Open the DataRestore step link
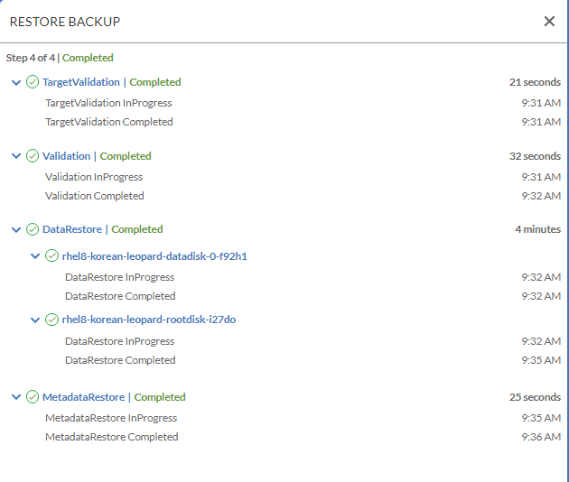Image resolution: width=569 pixels, height=482 pixels. pyautogui.click(x=72, y=229)
